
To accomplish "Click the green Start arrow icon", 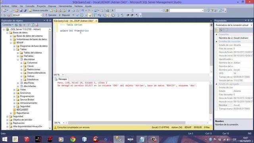I will click(x=113, y=11).
